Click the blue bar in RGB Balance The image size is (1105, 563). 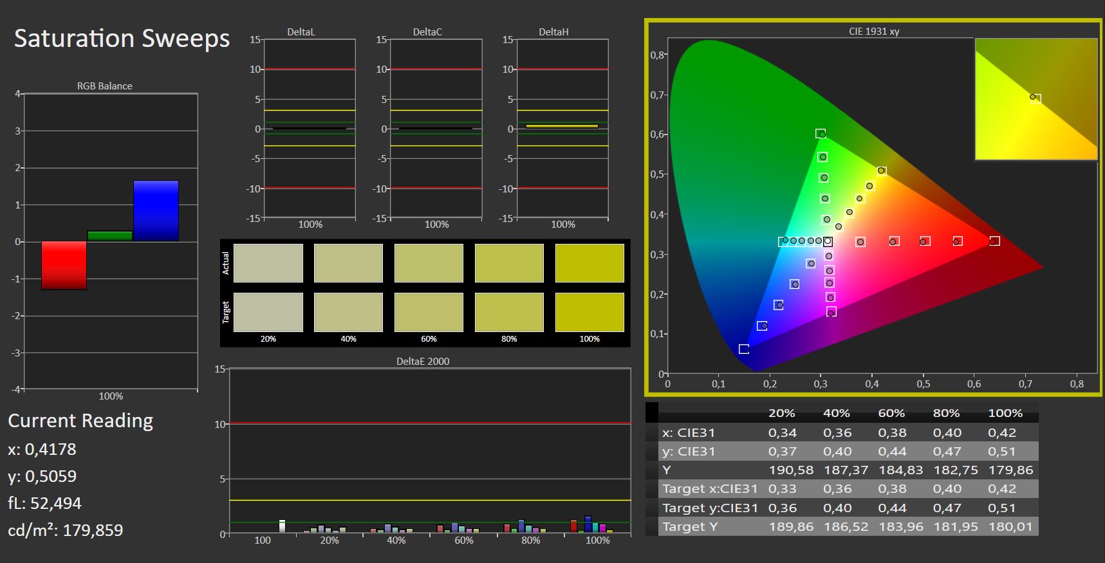coord(156,211)
